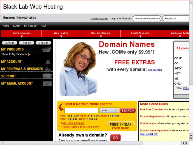Focus the Password field
193x145 pixels.
pyautogui.click(x=176, y=19)
